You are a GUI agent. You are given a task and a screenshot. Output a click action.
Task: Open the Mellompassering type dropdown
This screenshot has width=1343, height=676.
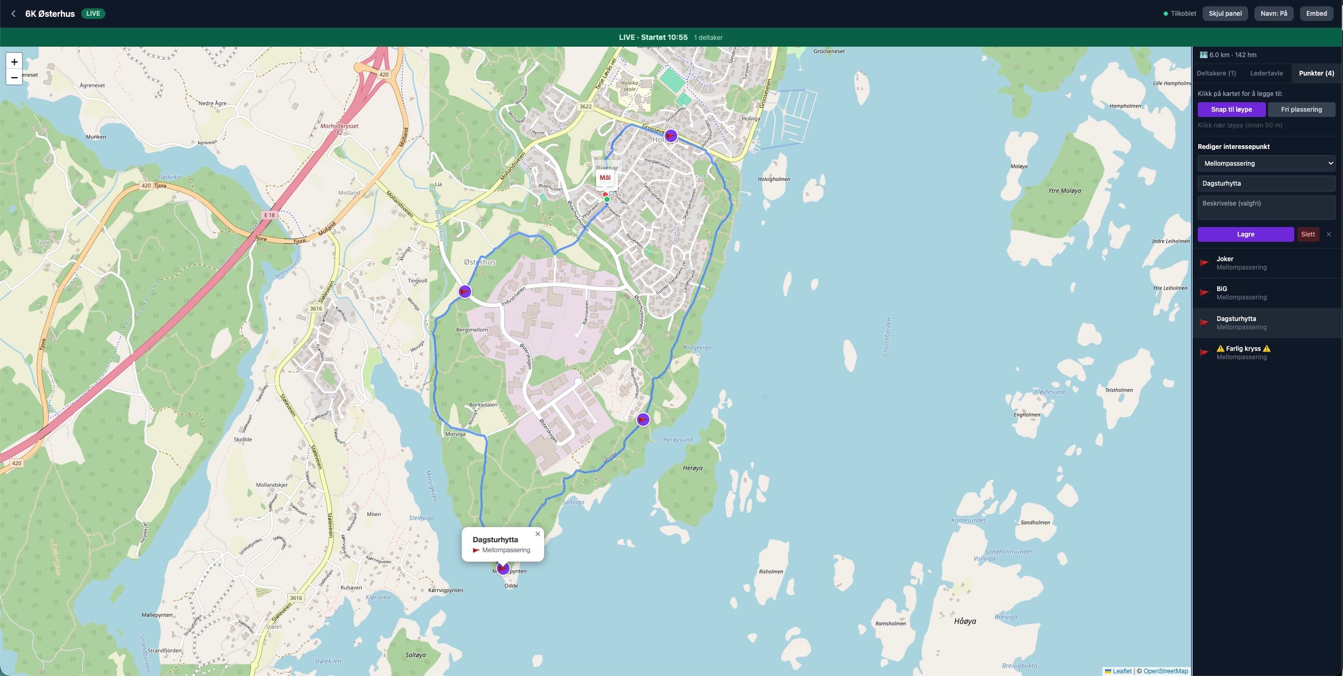coord(1266,164)
